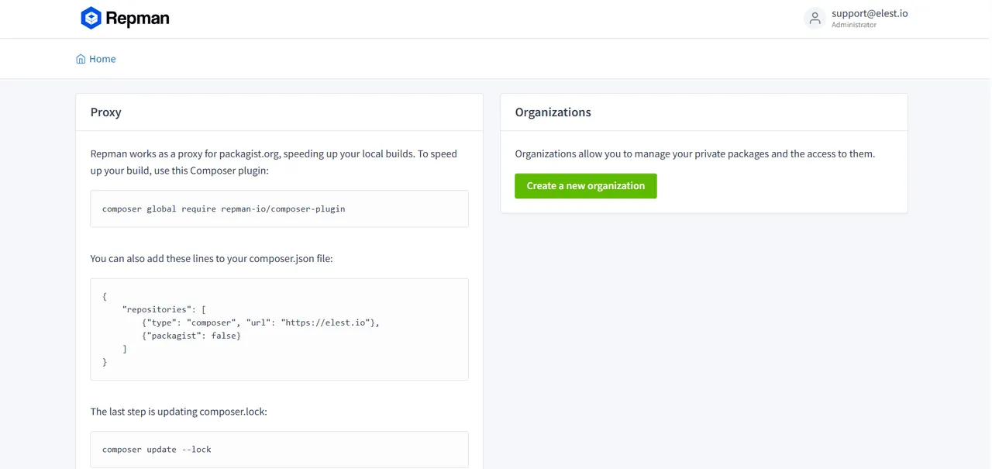
Task: Create a new organization
Action: [586, 186]
